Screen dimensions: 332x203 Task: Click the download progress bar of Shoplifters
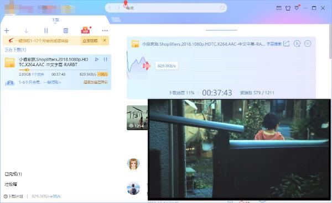63,70
